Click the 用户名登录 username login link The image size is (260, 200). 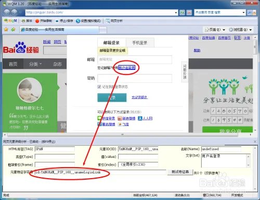coord(127,68)
